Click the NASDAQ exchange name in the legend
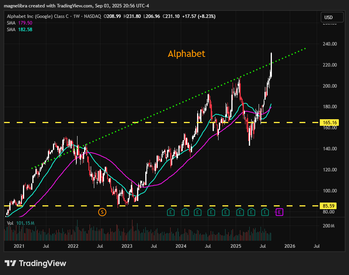 [92, 16]
